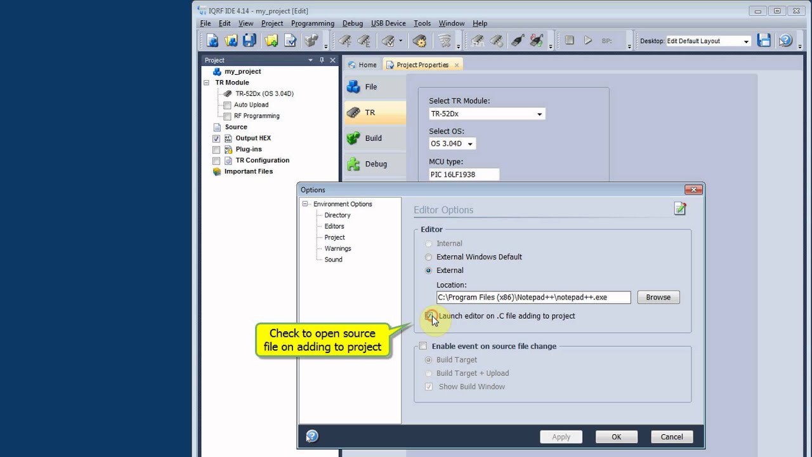Select Sound in the options tree
This screenshot has width=812, height=457.
click(x=334, y=260)
